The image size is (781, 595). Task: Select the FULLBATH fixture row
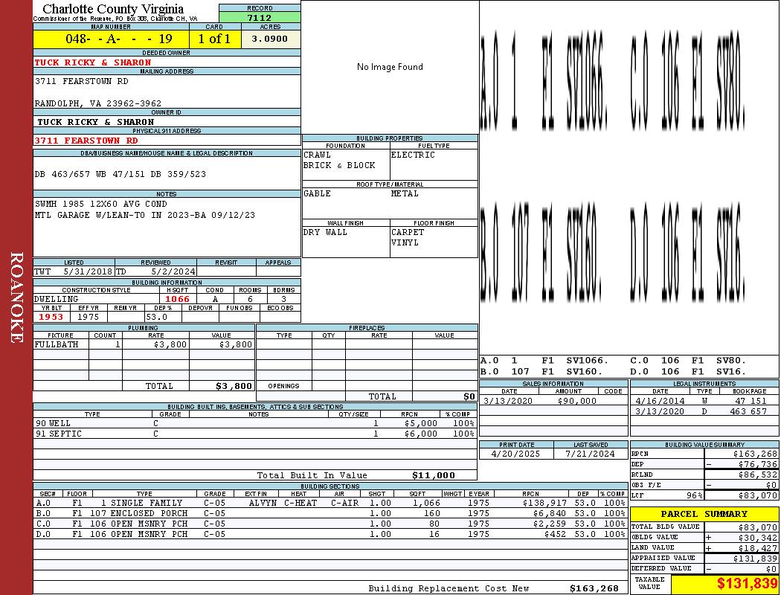[144, 344]
